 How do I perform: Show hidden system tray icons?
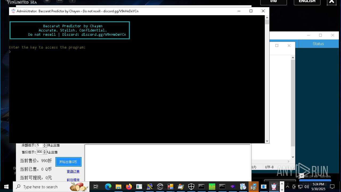(287, 187)
